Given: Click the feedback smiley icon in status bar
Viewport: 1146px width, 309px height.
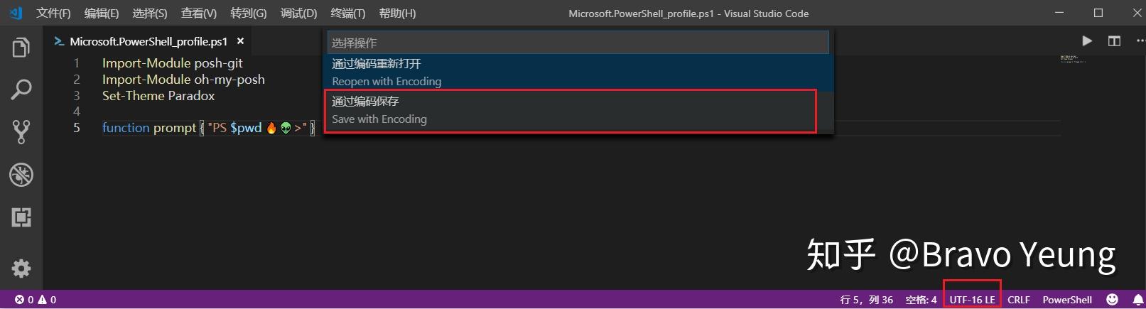Looking at the screenshot, I should tap(1113, 300).
